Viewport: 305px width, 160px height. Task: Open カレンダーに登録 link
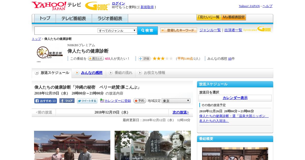[x=118, y=101]
